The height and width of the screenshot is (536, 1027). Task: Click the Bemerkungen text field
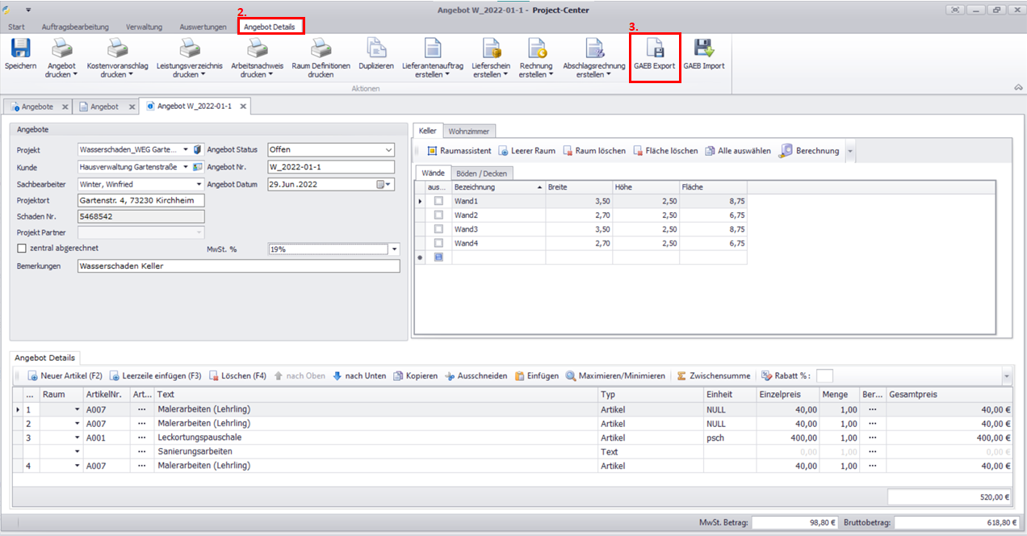point(238,266)
